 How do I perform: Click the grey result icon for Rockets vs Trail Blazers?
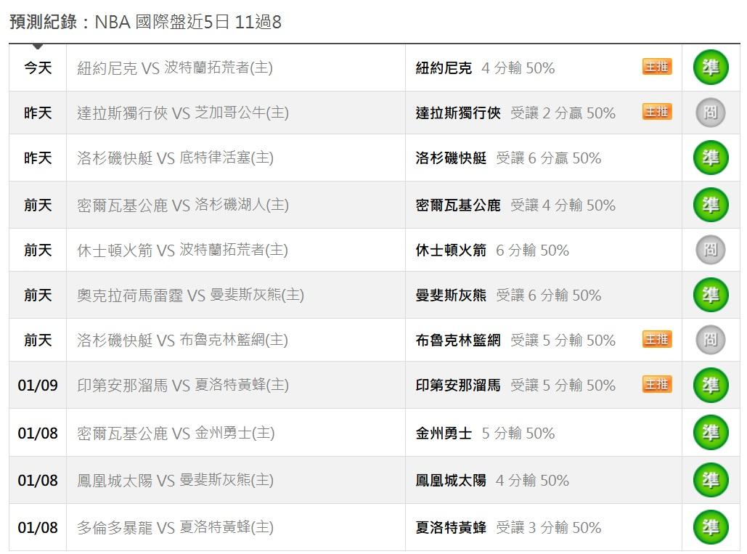(x=711, y=250)
